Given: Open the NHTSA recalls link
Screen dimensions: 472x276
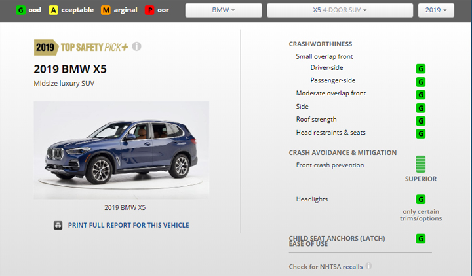Looking at the screenshot, I should (x=352, y=267).
